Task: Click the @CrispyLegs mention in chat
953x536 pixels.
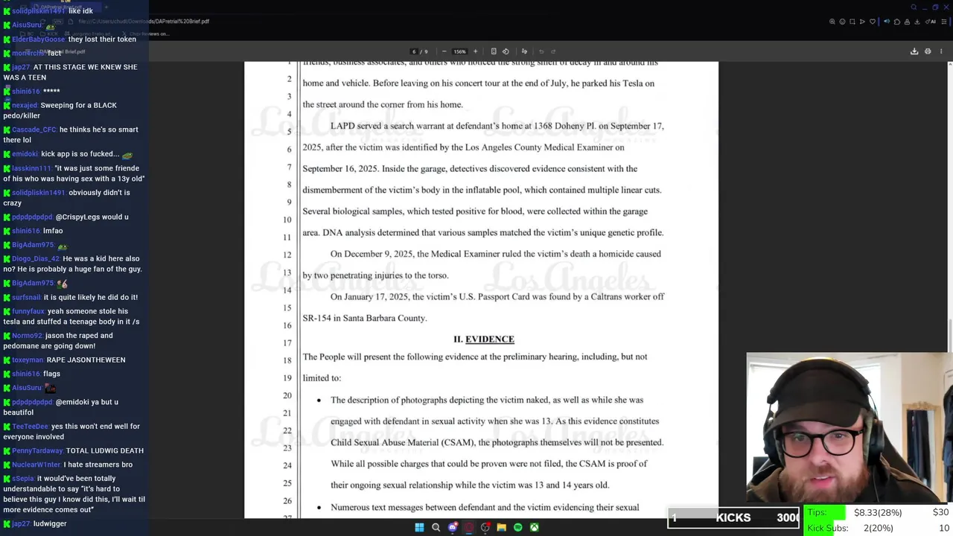Action: pyautogui.click(x=78, y=217)
